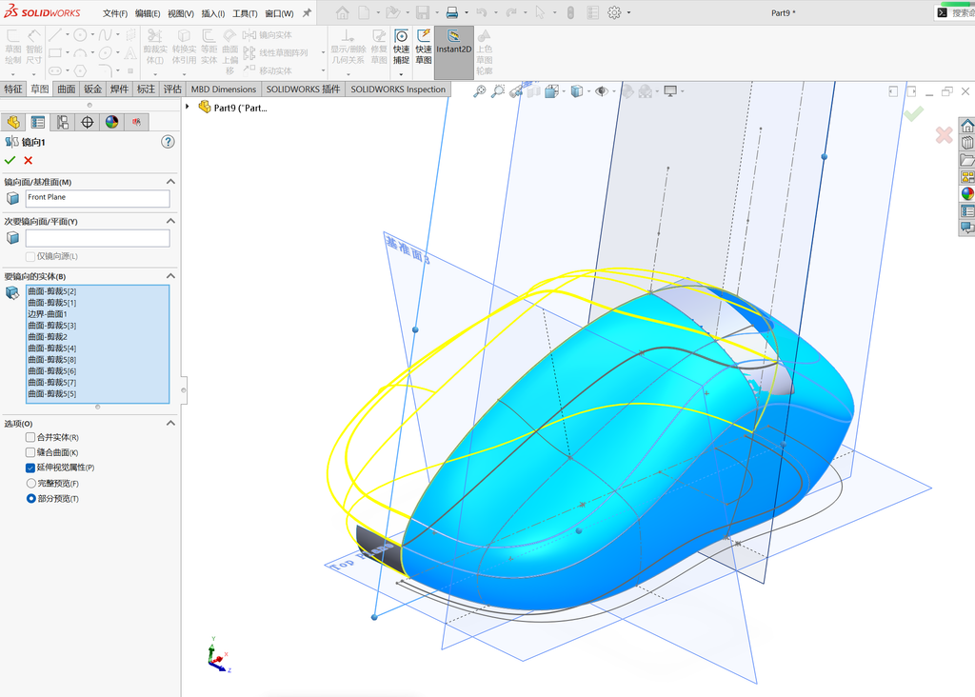Open SOLIDWORKS Resources home in task pane
Image resolution: width=975 pixels, height=697 pixels.
coord(967,127)
